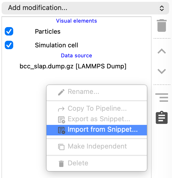The width and height of the screenshot is (172, 178).
Task: Click the Export as Snippet icon
Action: point(61,120)
